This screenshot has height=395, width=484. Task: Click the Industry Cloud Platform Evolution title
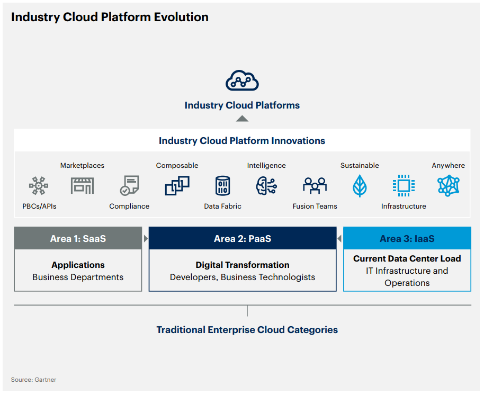(x=110, y=17)
